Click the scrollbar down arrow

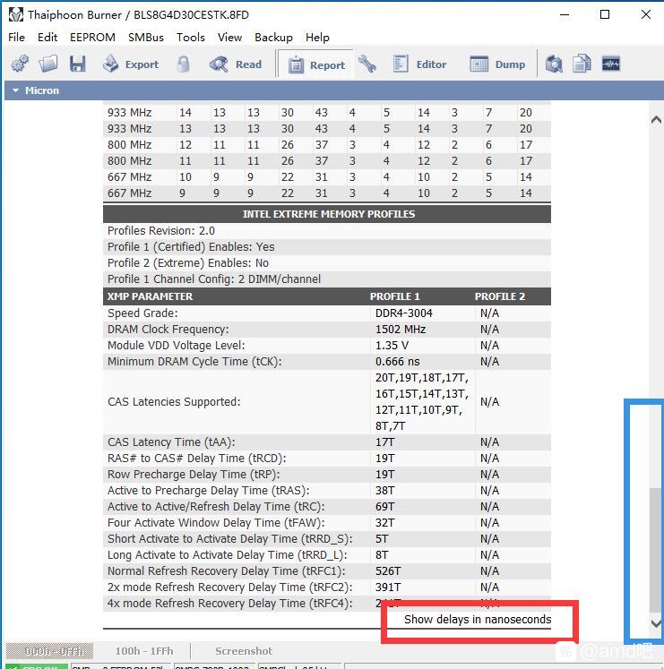point(656,623)
